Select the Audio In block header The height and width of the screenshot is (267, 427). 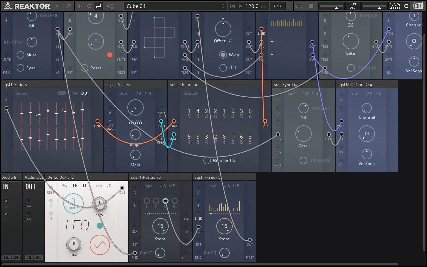(x=11, y=177)
